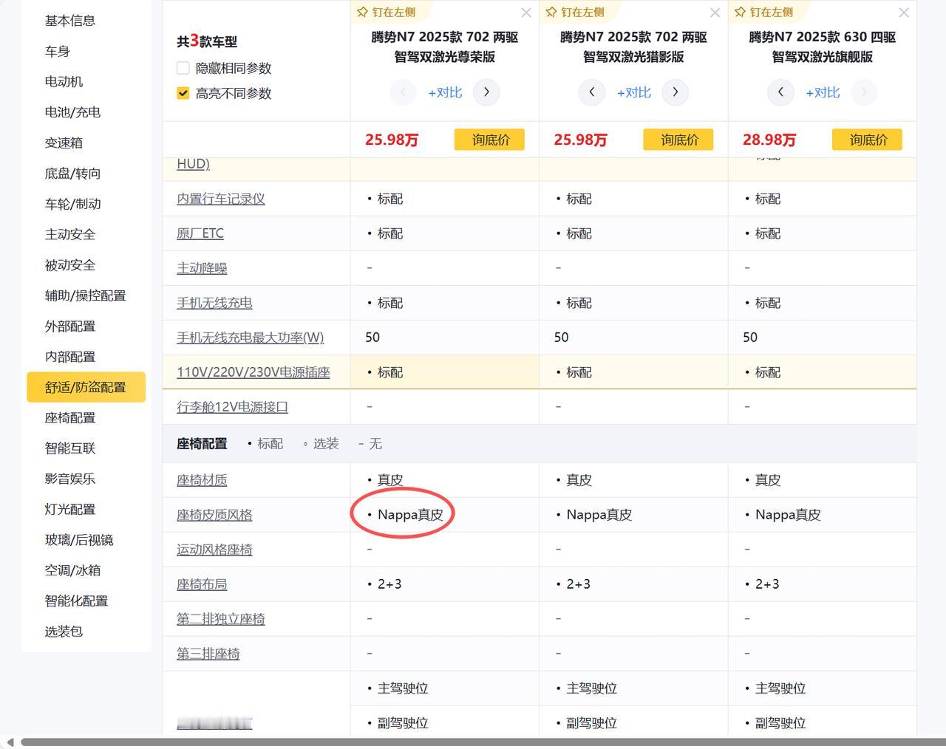
Task: Navigate to the 智能互联 section
Action: 70,448
